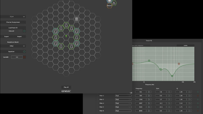Click the Gain[dB] input field showing 0.0
The height and width of the screenshot is (114, 203).
17,57
